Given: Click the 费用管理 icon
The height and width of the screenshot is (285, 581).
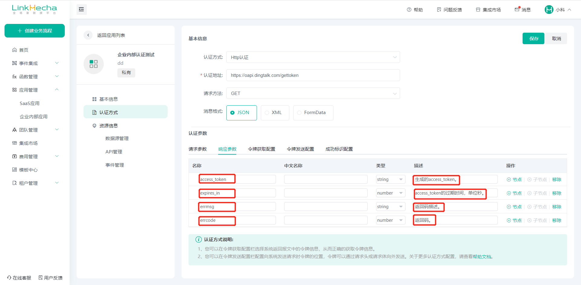Looking at the screenshot, I should [15, 156].
